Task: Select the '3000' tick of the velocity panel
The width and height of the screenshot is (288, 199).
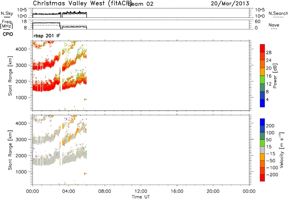Action: coord(21,139)
